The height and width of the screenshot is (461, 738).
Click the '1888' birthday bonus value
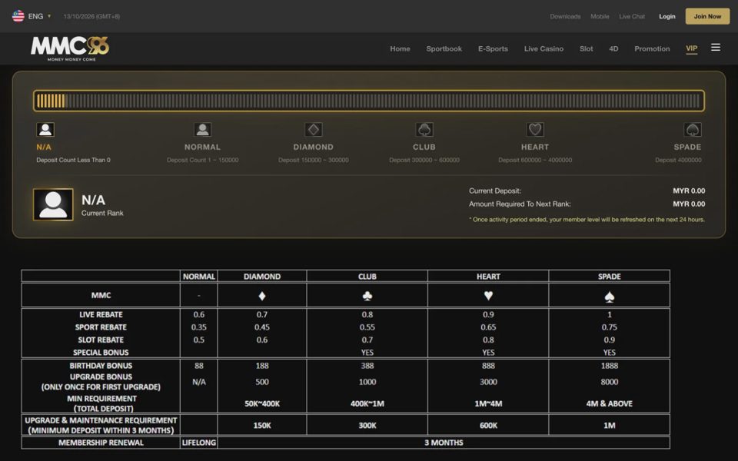pos(609,366)
